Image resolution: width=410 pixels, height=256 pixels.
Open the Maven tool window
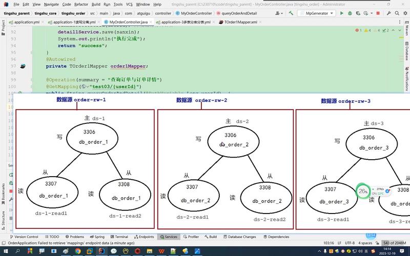click(x=406, y=28)
